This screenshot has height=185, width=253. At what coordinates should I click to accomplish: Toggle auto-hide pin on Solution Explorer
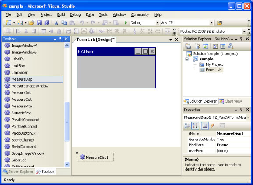[242, 39]
